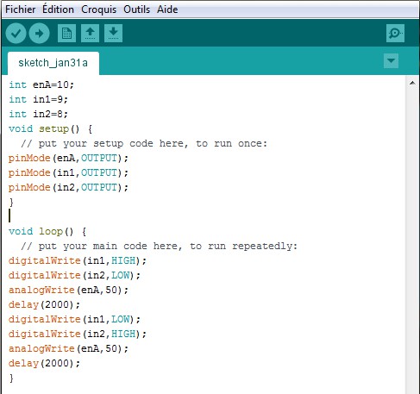Viewport: 420px width, 394px height.
Task: Place cursor on the void loop() line
Action: click(47, 231)
